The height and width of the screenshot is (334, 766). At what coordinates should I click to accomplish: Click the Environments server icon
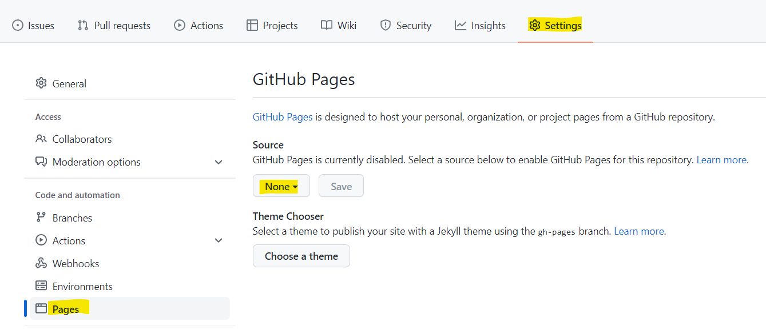(x=41, y=286)
